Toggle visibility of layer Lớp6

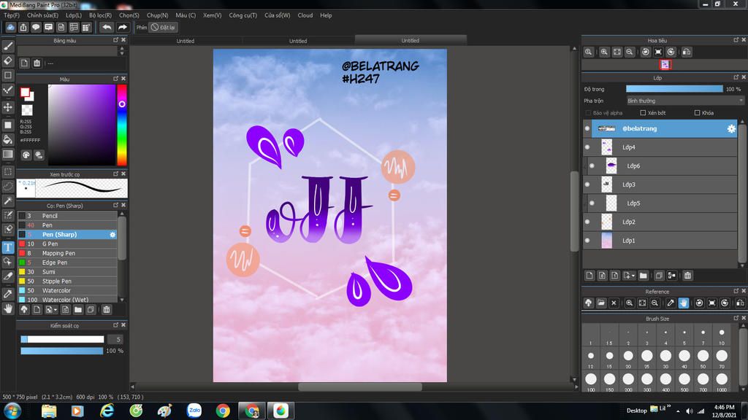pyautogui.click(x=592, y=166)
